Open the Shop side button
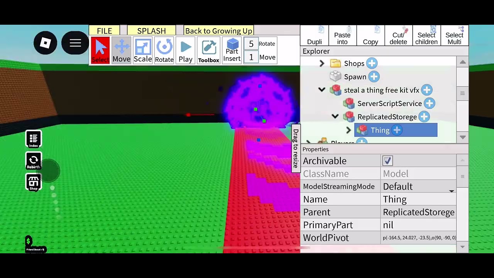 [x=34, y=182]
